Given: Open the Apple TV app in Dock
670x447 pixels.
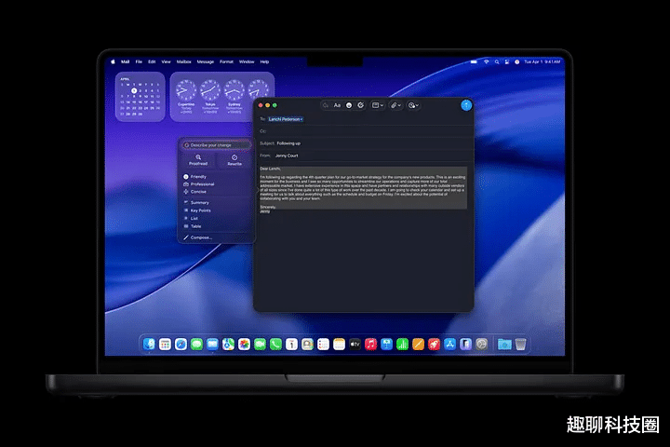Looking at the screenshot, I should click(355, 344).
